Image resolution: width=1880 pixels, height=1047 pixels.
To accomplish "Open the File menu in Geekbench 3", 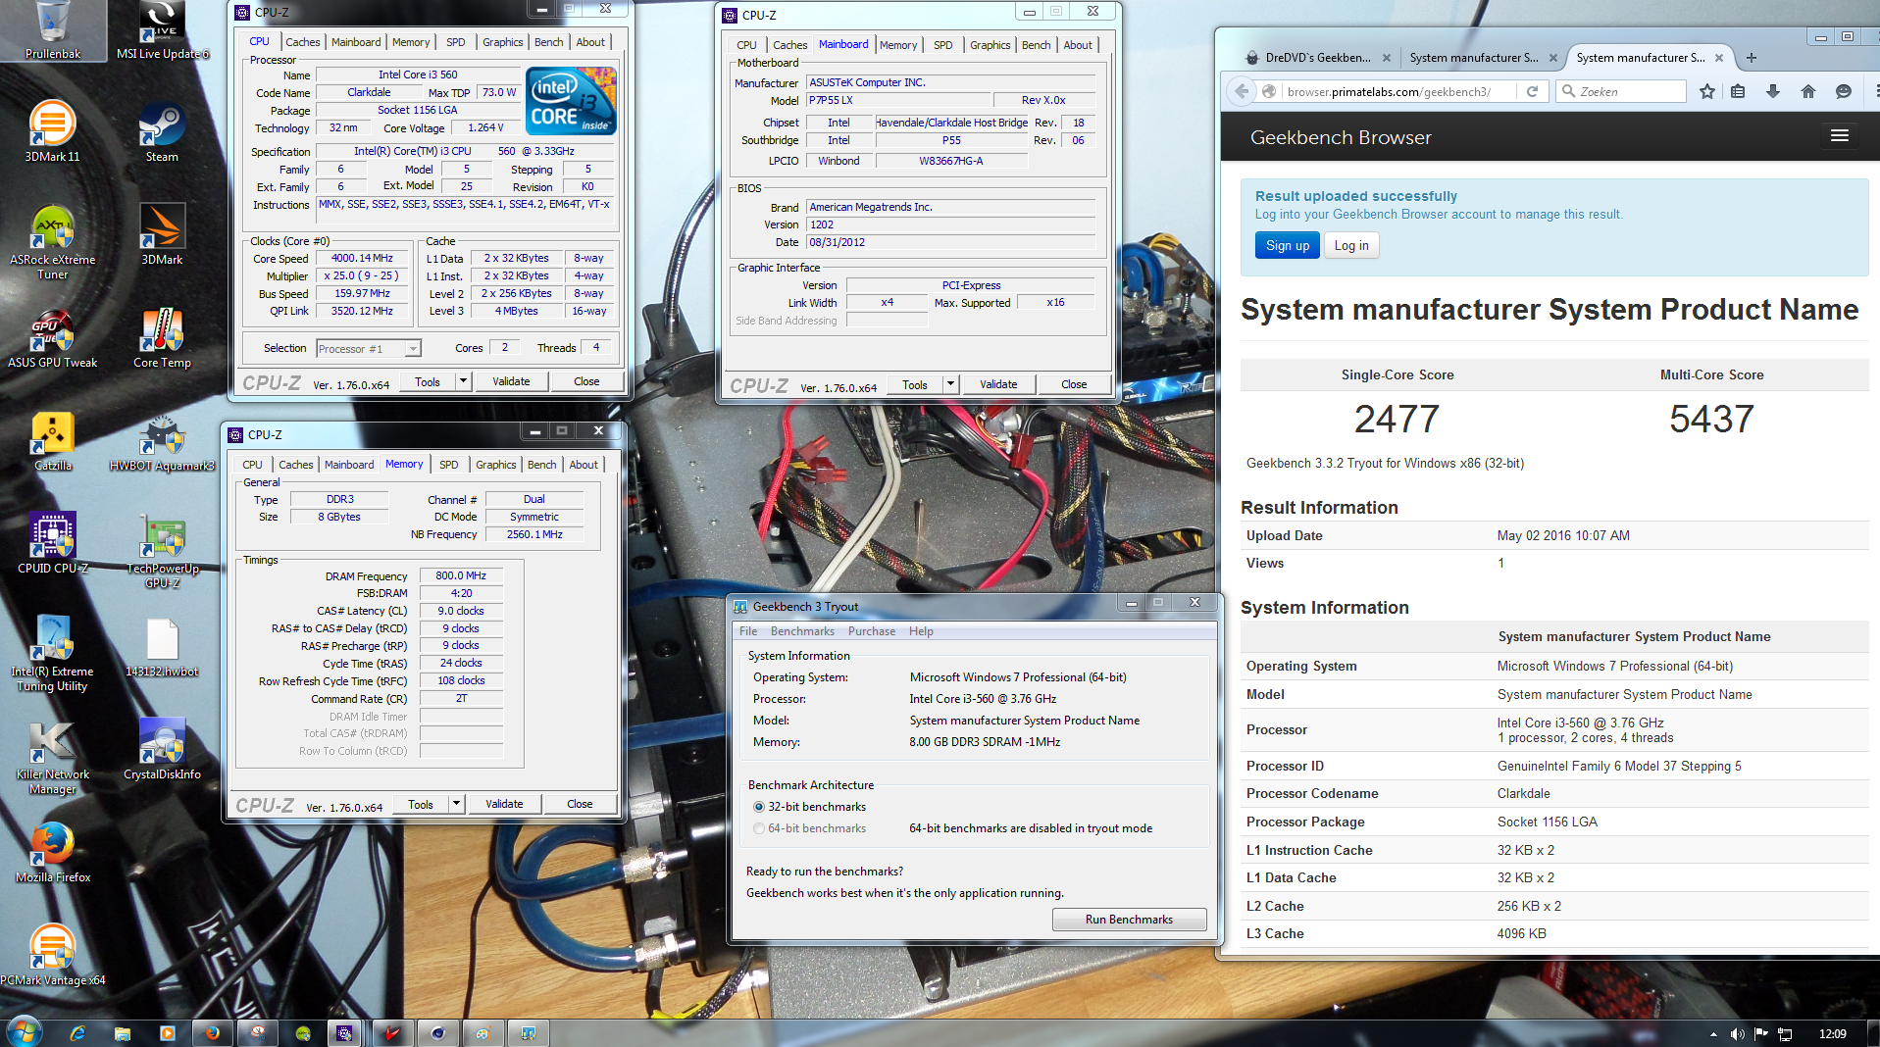I will [748, 631].
